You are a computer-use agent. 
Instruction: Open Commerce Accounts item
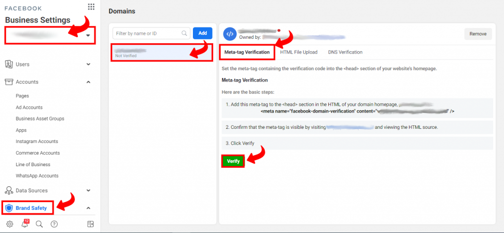tap(37, 153)
